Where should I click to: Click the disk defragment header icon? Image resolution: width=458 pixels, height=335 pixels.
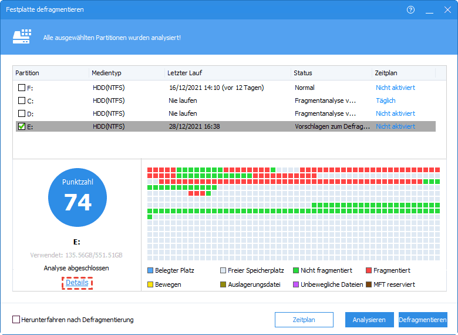[22, 37]
